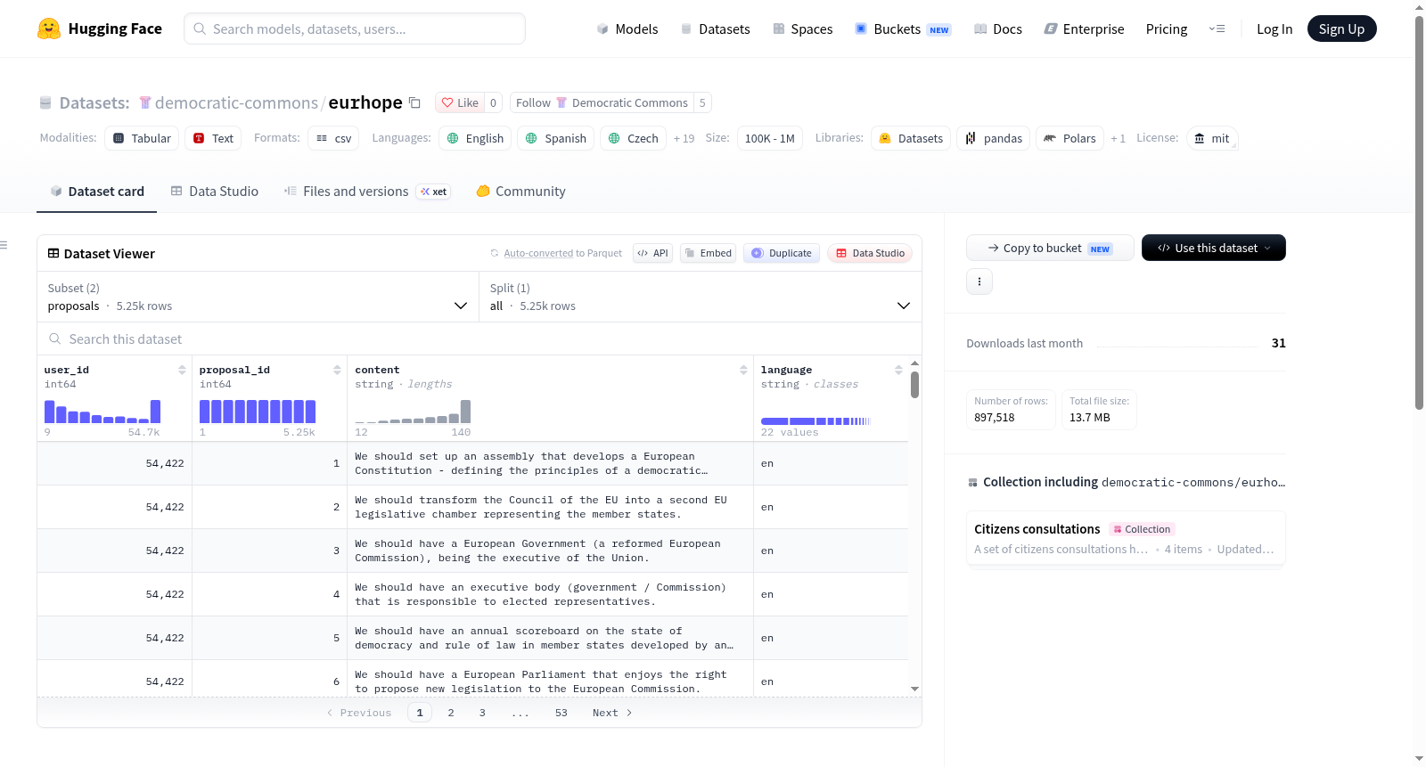The image size is (1426, 767).
Task: Open the Citizens consultations collection card
Action: (1126, 538)
